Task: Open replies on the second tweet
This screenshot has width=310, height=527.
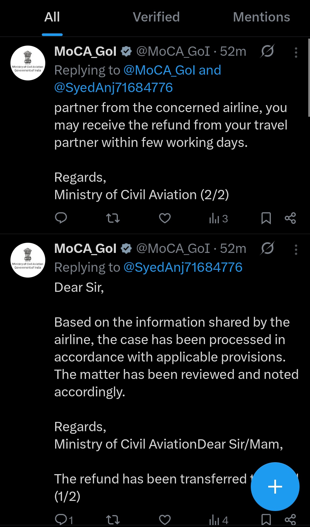Action: (x=64, y=519)
